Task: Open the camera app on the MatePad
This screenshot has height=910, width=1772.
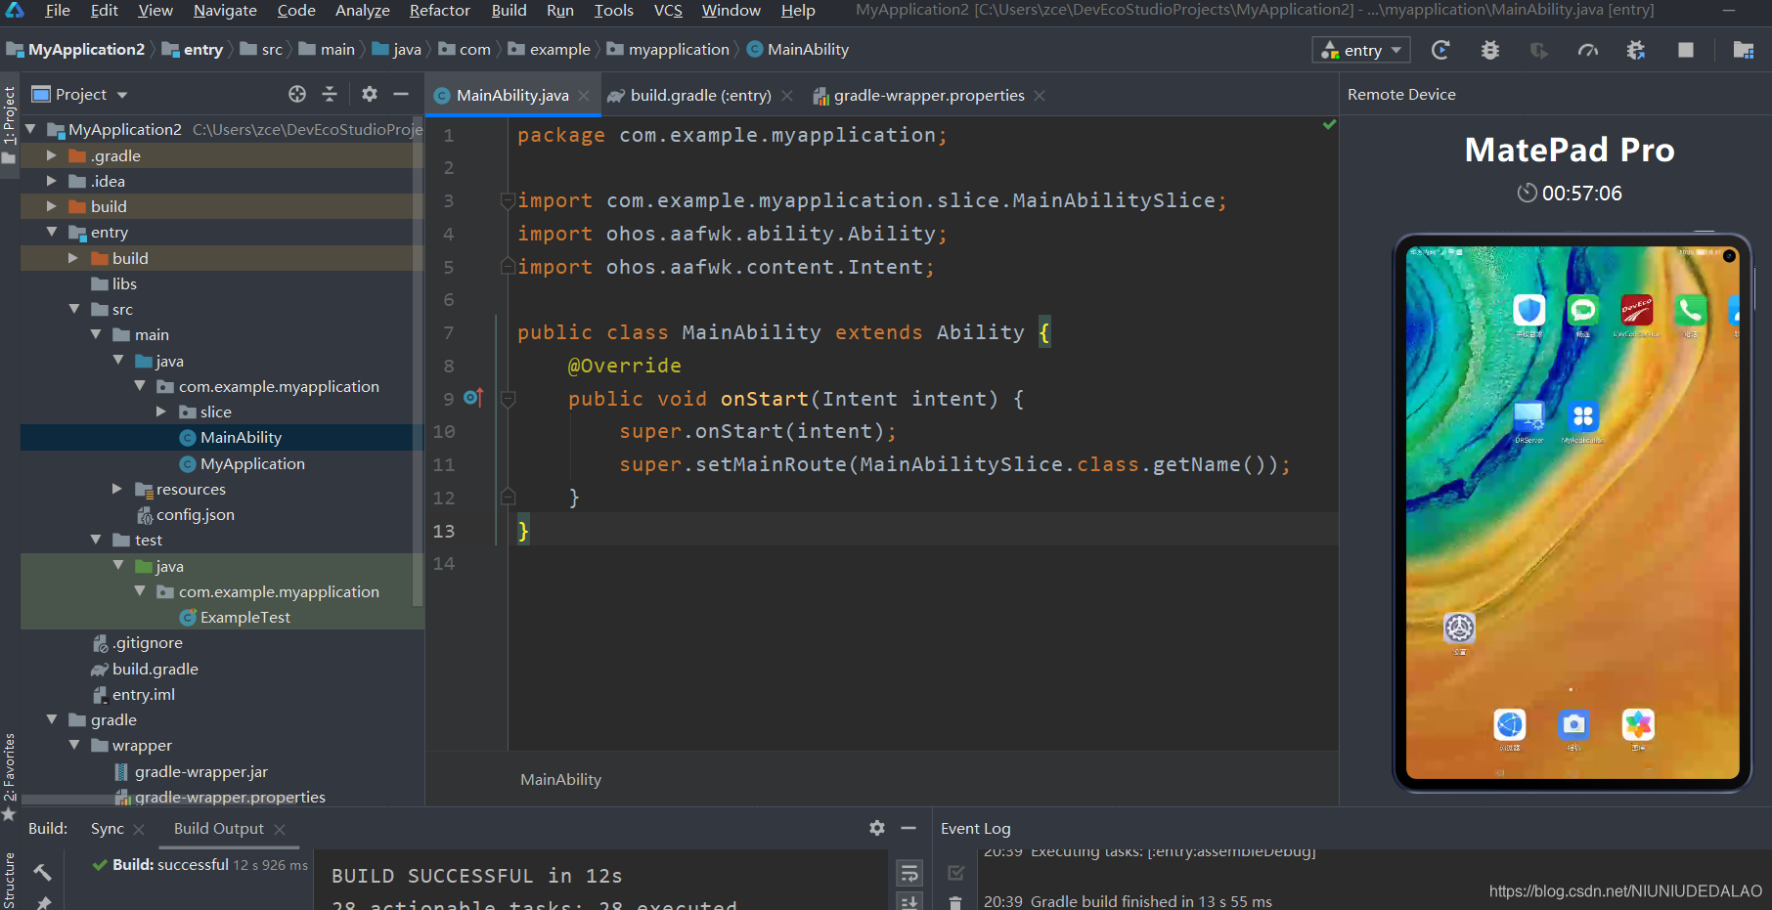Action: pos(1573,724)
